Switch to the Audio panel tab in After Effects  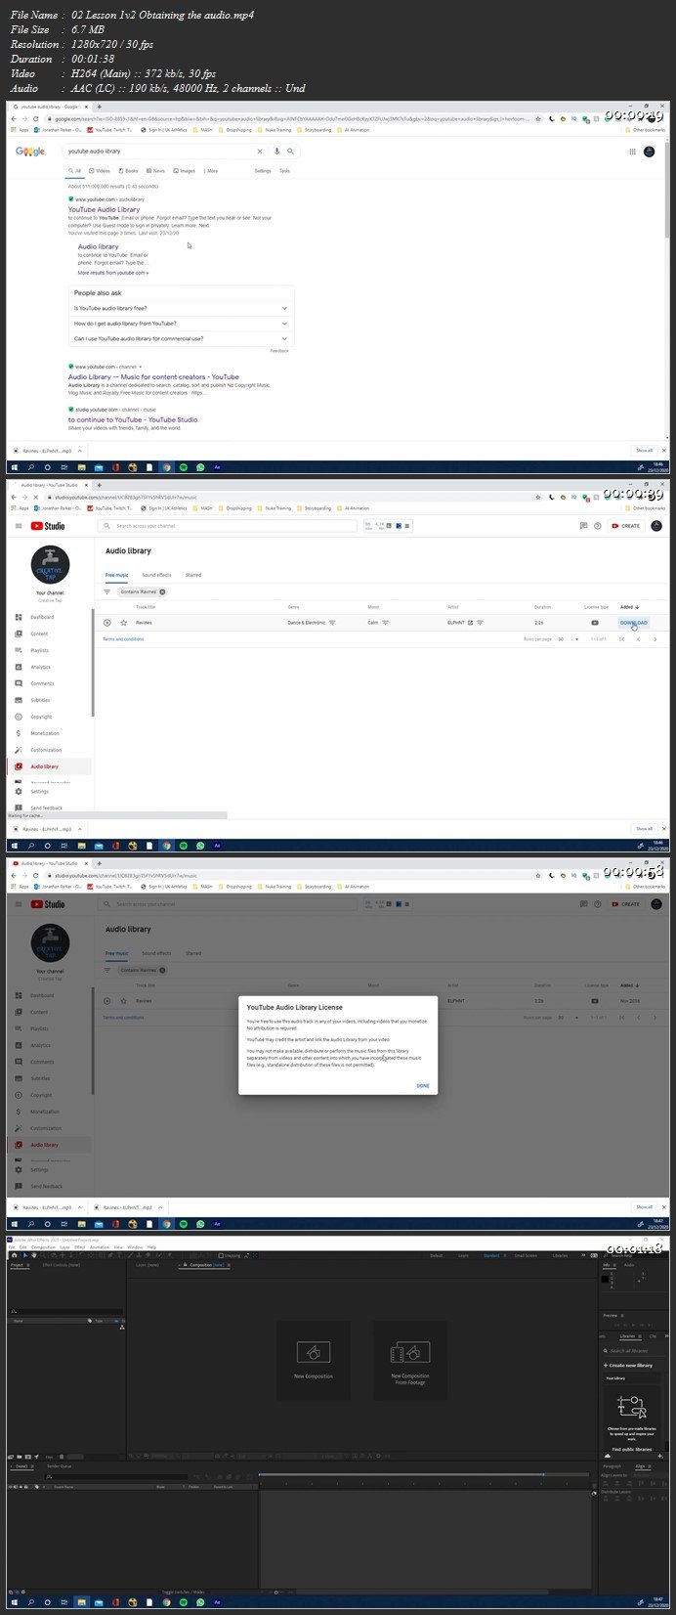tap(629, 1265)
